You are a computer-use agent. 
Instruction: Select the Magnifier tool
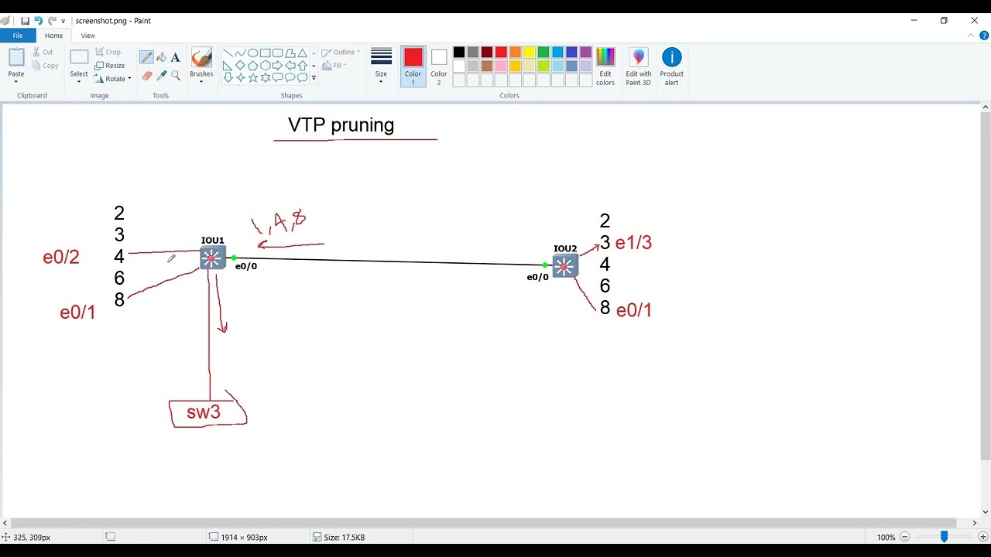pyautogui.click(x=176, y=75)
